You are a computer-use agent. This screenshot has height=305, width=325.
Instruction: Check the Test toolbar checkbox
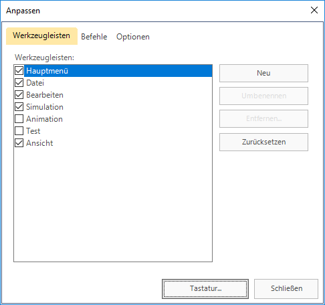tap(19, 131)
